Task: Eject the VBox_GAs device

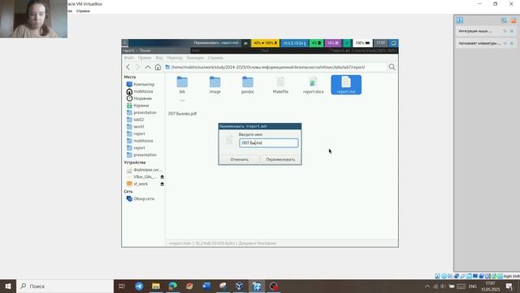Action: pyautogui.click(x=162, y=177)
